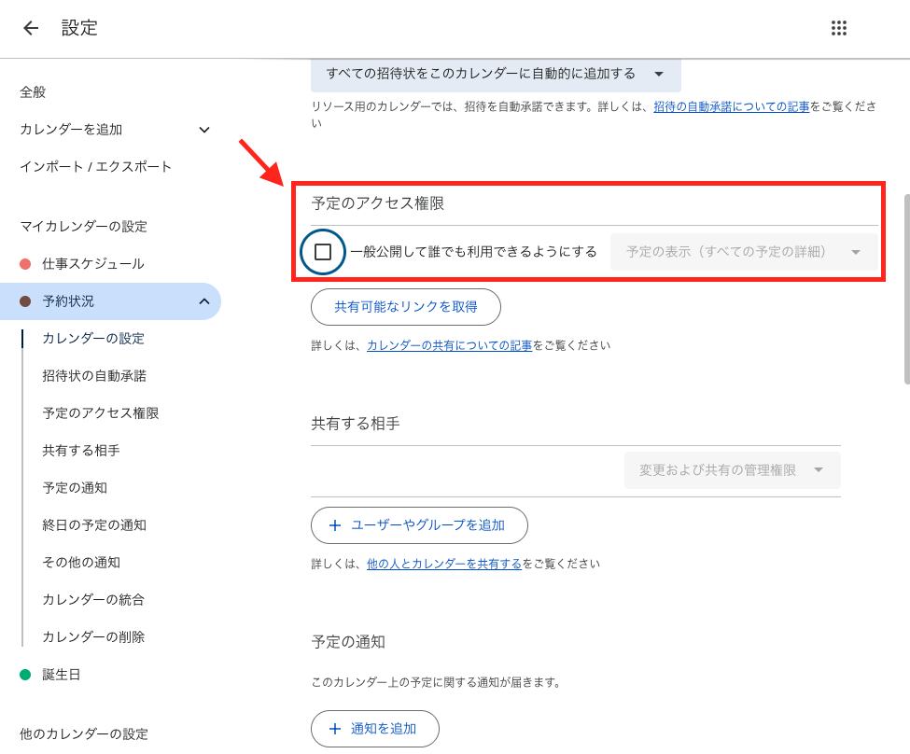Click the plus icon in 通知を追加
910x754 pixels.
335,729
